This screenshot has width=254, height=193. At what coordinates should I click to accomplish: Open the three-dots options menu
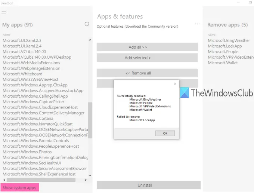197,24
